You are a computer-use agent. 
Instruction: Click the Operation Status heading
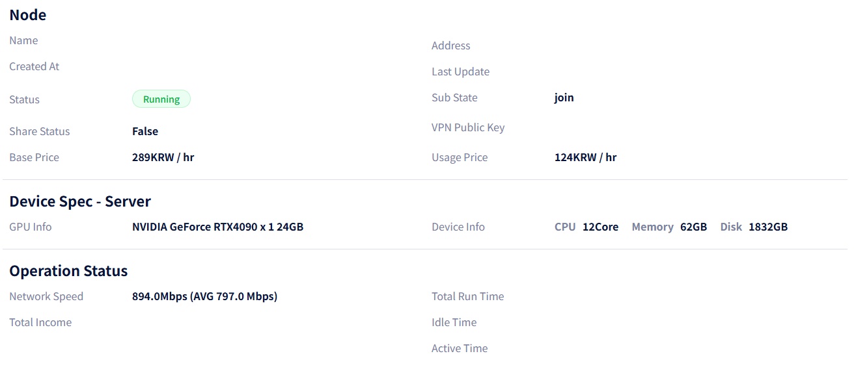click(68, 271)
